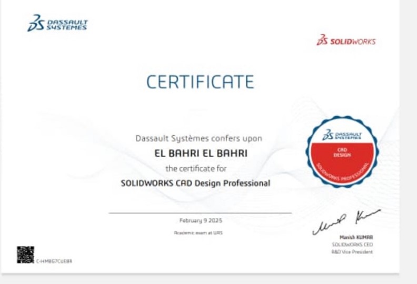Viewport: 417px width, 284px height.
Task: Click the date February 9 2025
Action: point(200,220)
